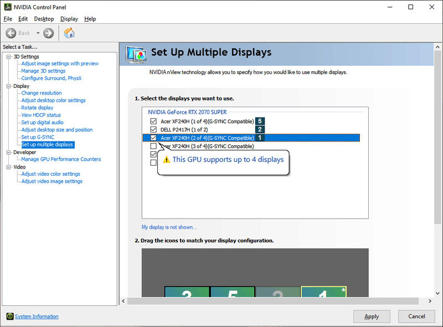Screen dimensions: 443x327
Task: Go to Adjust video image settings
Action: (52, 181)
